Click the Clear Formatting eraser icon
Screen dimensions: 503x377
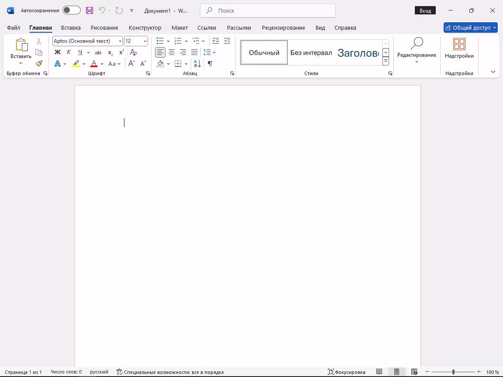coord(134,52)
